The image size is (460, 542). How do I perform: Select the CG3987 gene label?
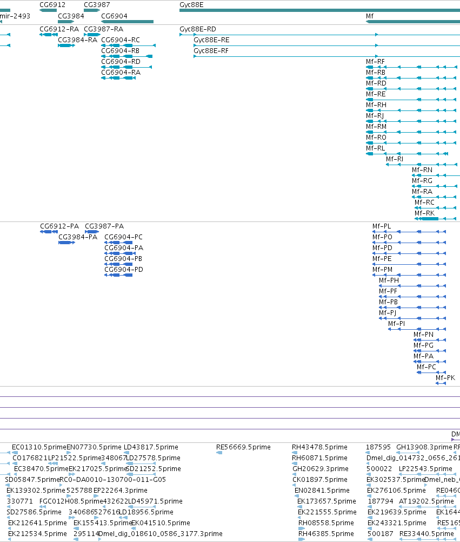[97, 5]
